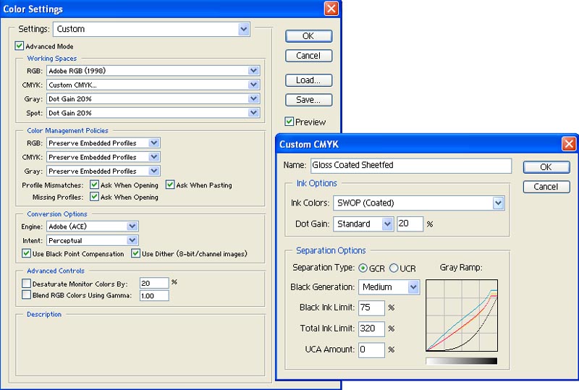Uncheck the Advanced Mode checkbox

coord(20,46)
